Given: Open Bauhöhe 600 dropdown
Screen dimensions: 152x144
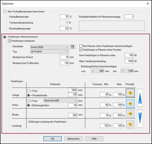Looking at the screenshot, I should point(60,101).
